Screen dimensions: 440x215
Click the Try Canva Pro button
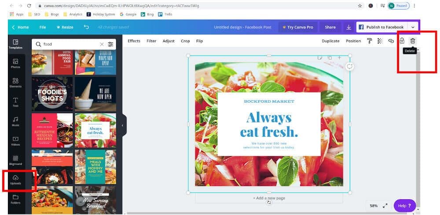(x=298, y=27)
